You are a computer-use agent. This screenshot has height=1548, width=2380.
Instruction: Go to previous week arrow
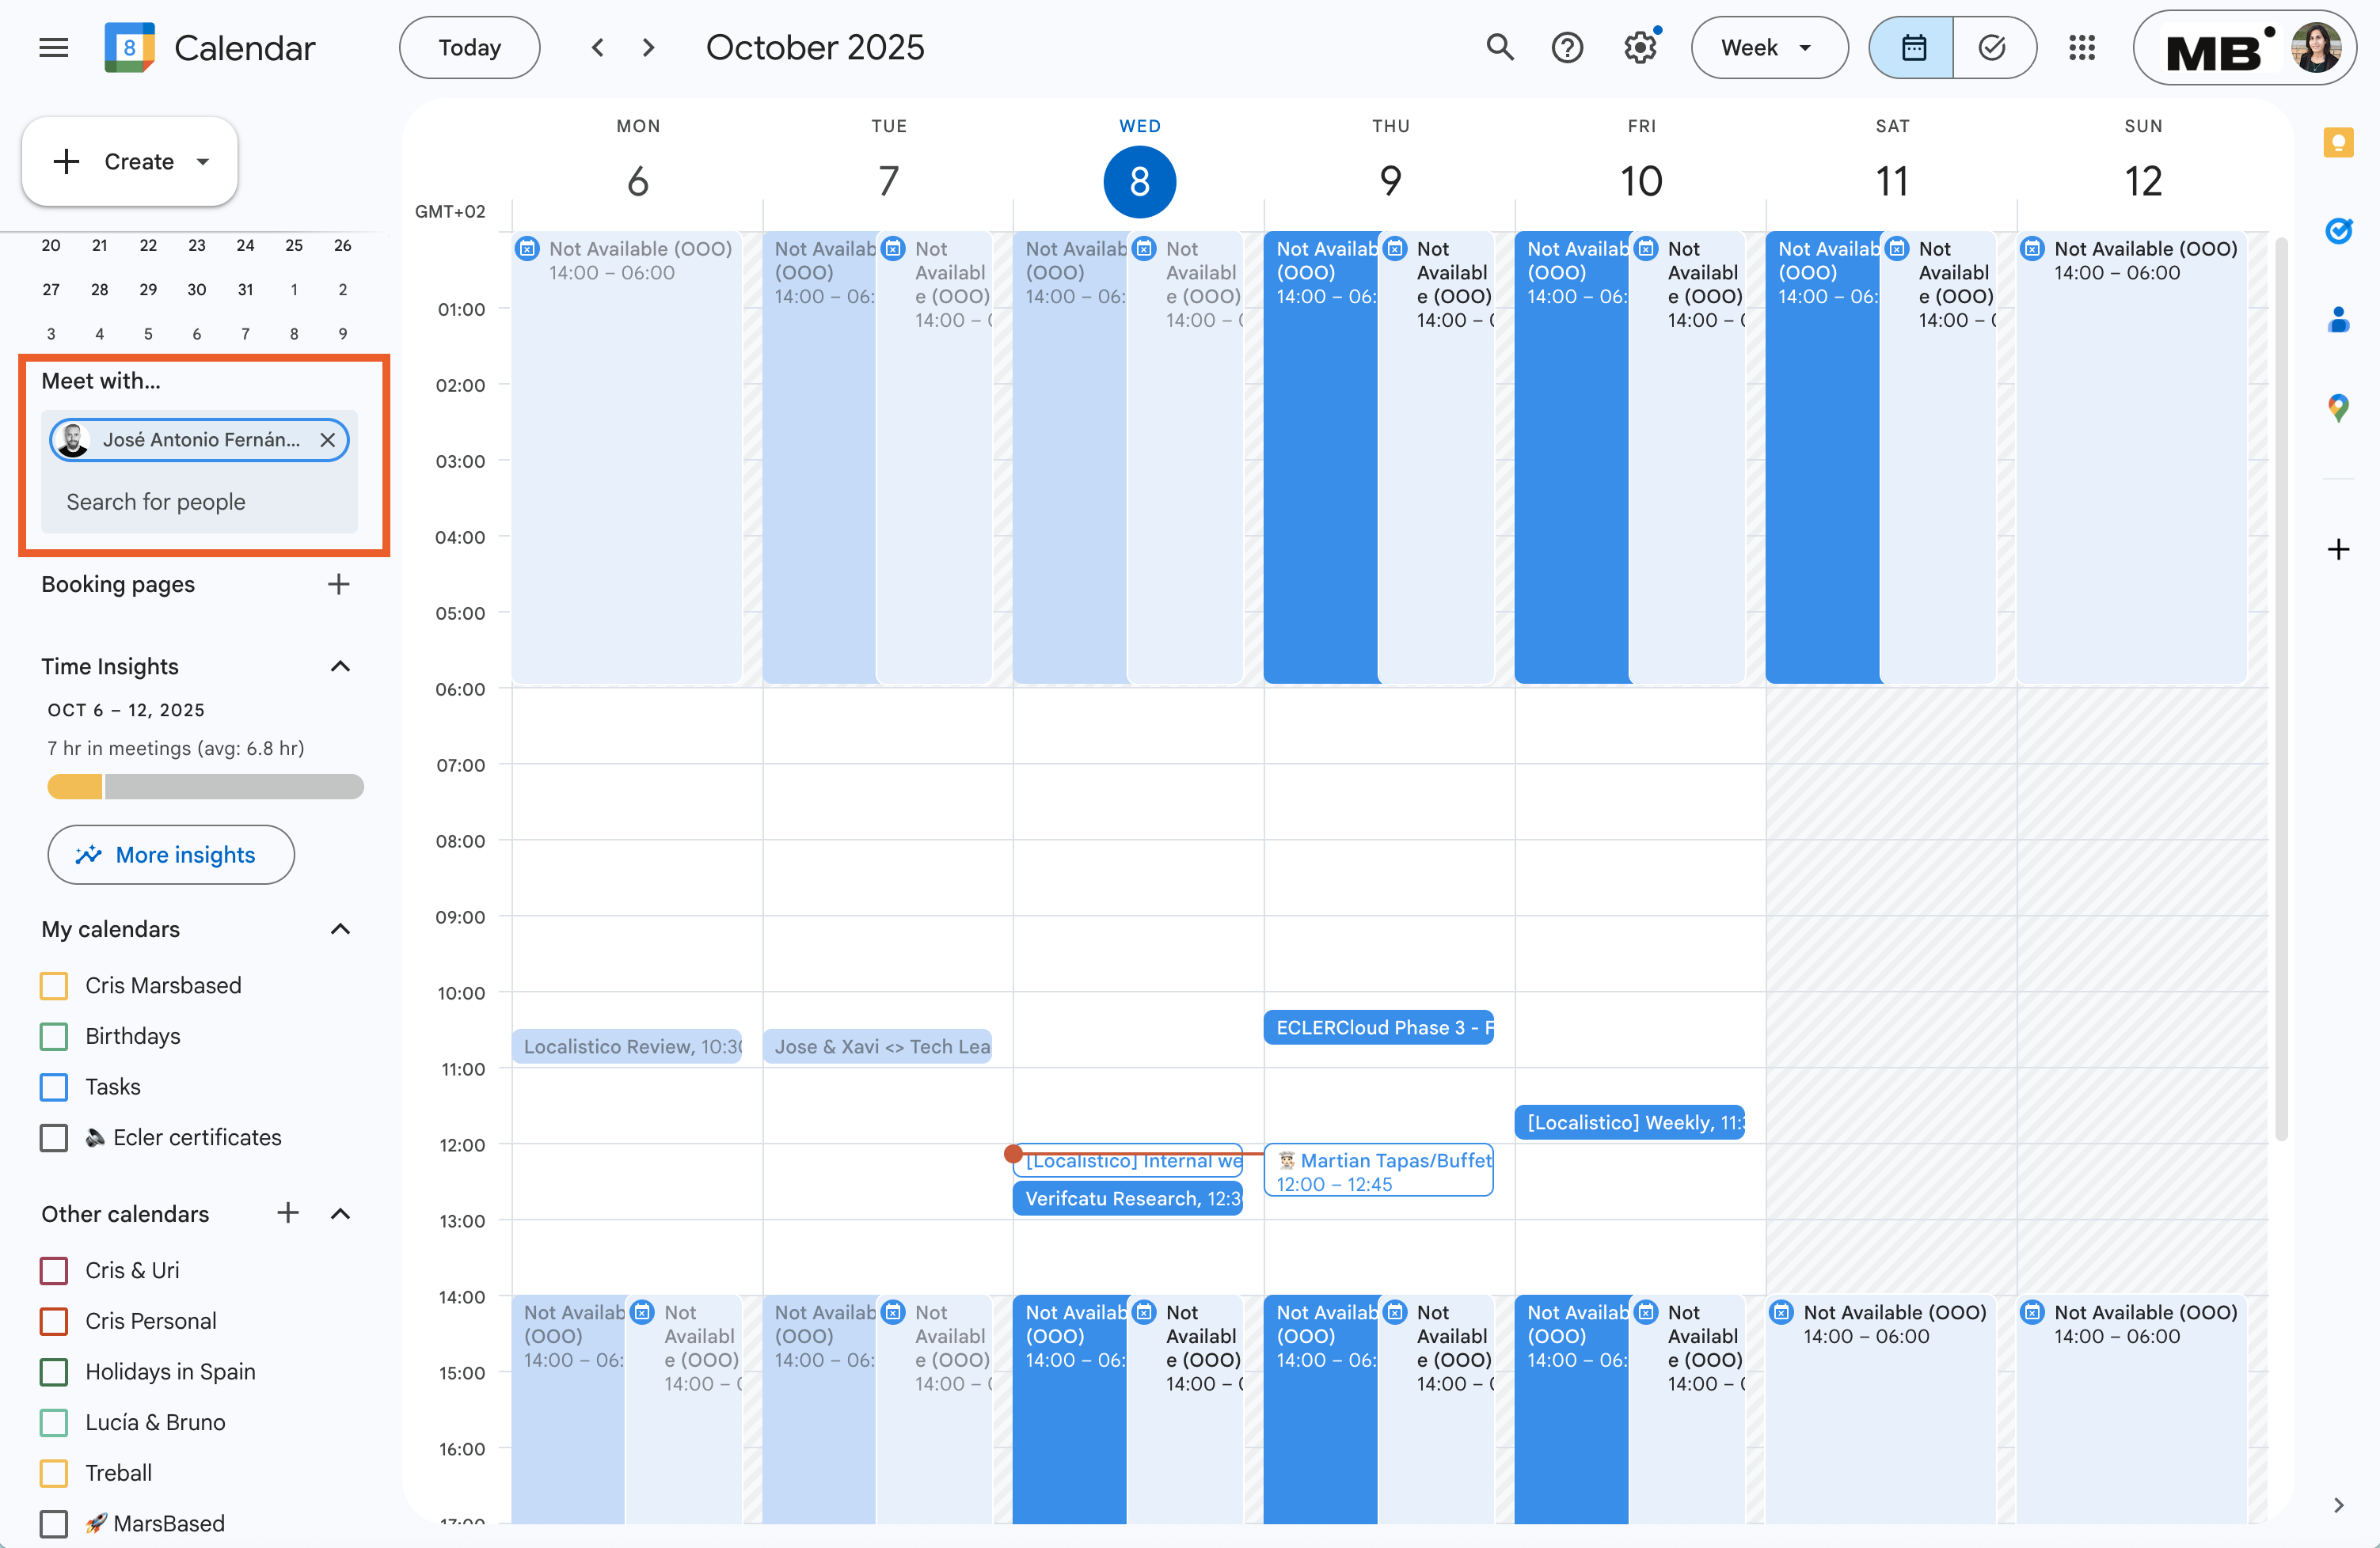click(x=597, y=47)
